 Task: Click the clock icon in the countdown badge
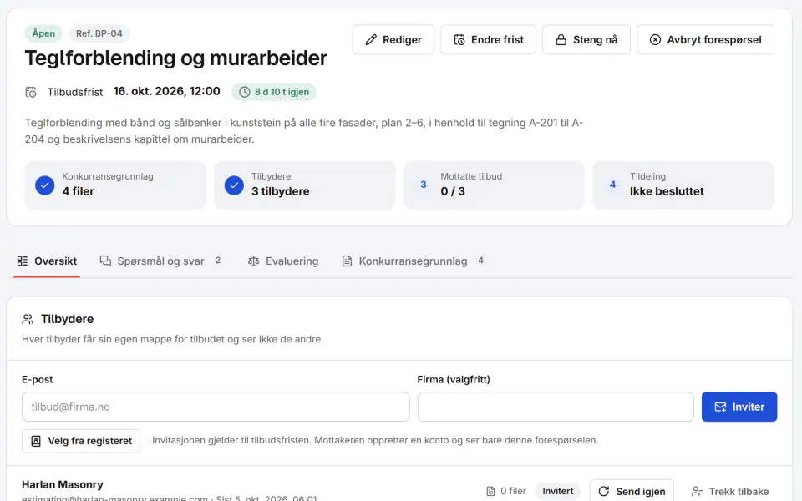point(245,92)
